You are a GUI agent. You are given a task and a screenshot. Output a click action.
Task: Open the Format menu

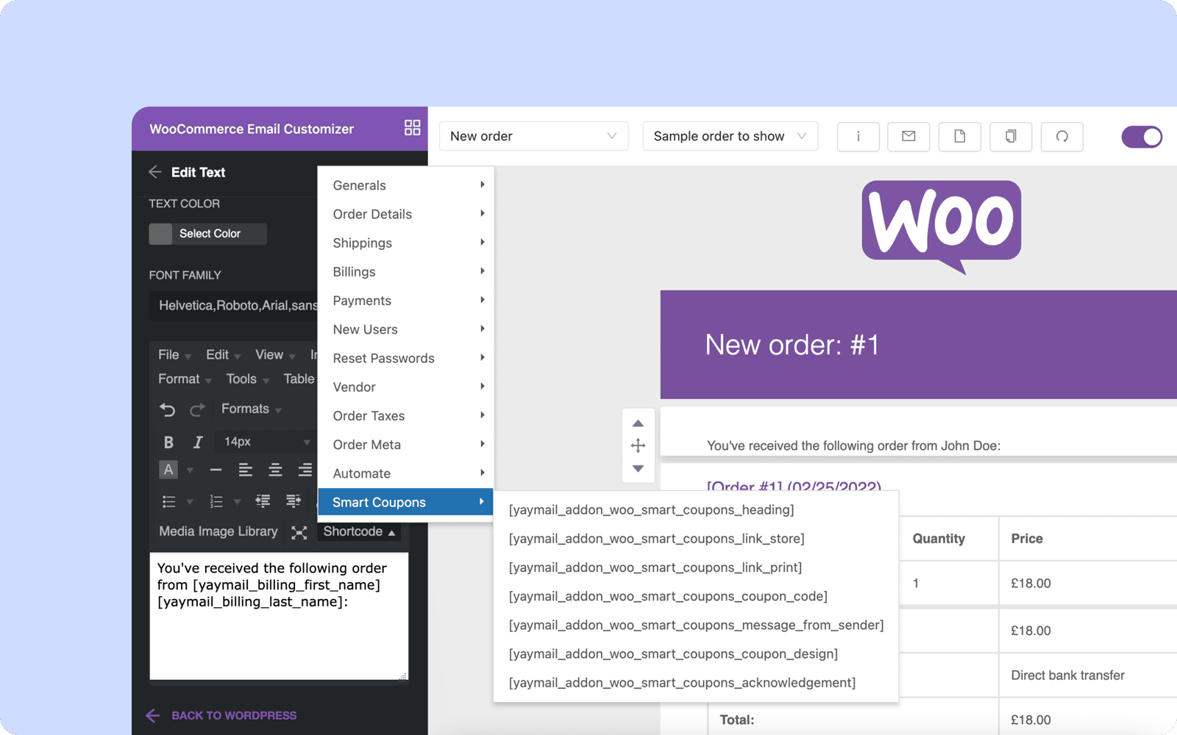(185, 379)
